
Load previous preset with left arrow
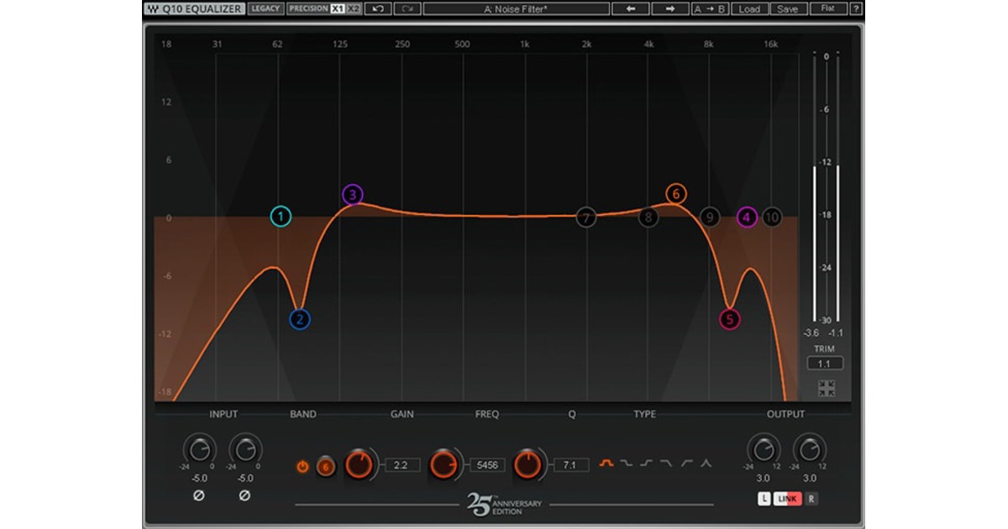coord(631,8)
